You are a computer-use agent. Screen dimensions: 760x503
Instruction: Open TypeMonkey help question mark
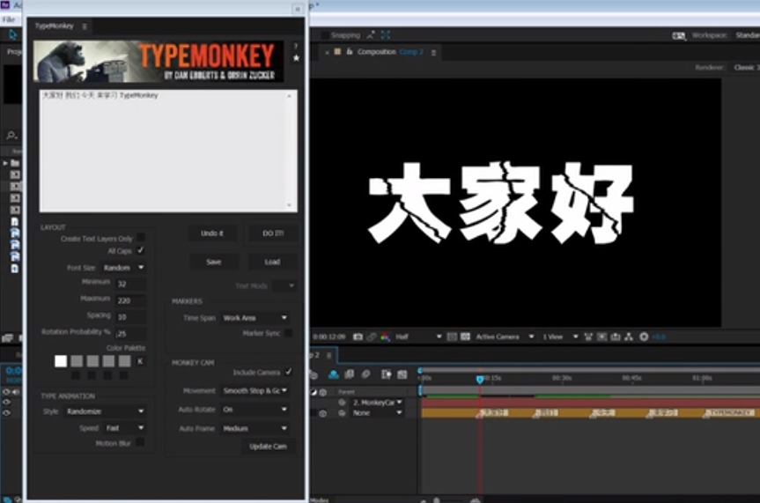296,47
